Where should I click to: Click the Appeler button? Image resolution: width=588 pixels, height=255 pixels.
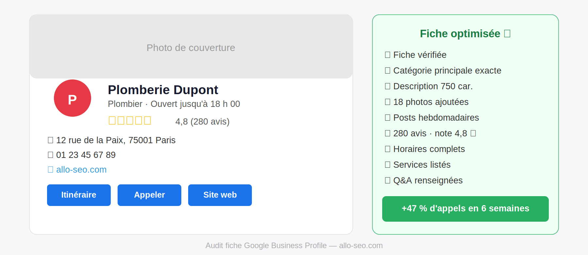149,195
